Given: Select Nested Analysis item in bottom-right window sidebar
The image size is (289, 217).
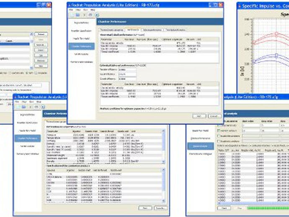Looking at the screenshot, I should (200, 146).
